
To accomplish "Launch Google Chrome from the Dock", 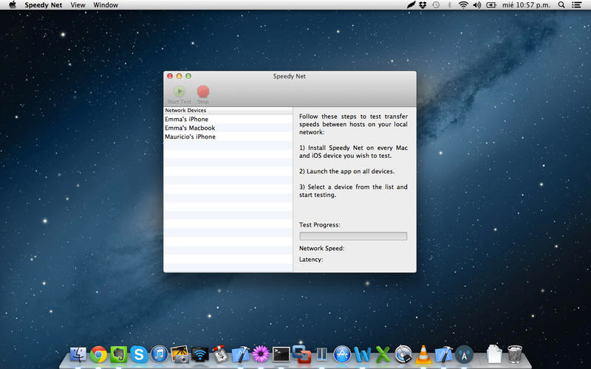I will pyautogui.click(x=98, y=355).
